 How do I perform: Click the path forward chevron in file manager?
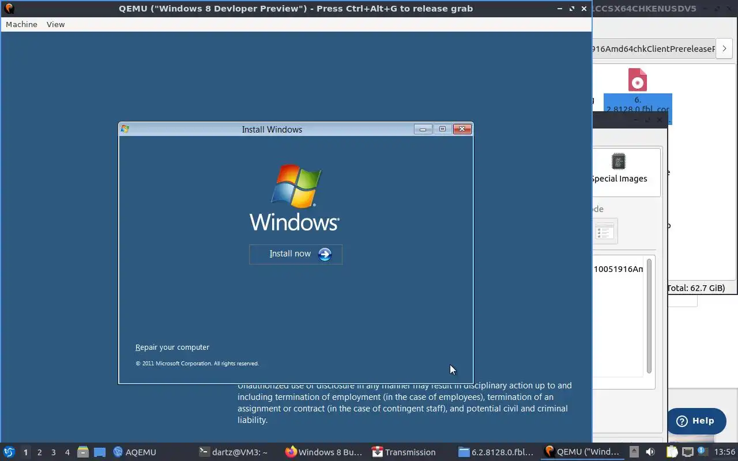[x=724, y=49]
